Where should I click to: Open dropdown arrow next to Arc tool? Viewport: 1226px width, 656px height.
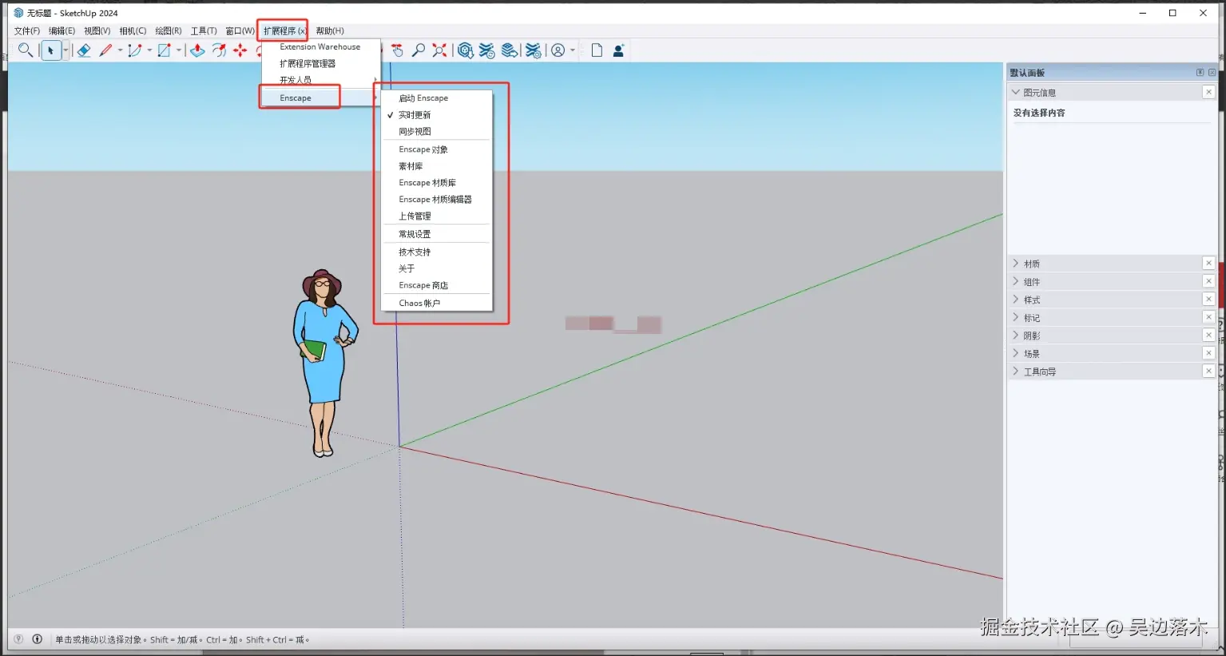149,50
